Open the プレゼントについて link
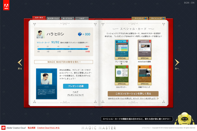Viewport: 197px width, 131px height. (x=76, y=95)
